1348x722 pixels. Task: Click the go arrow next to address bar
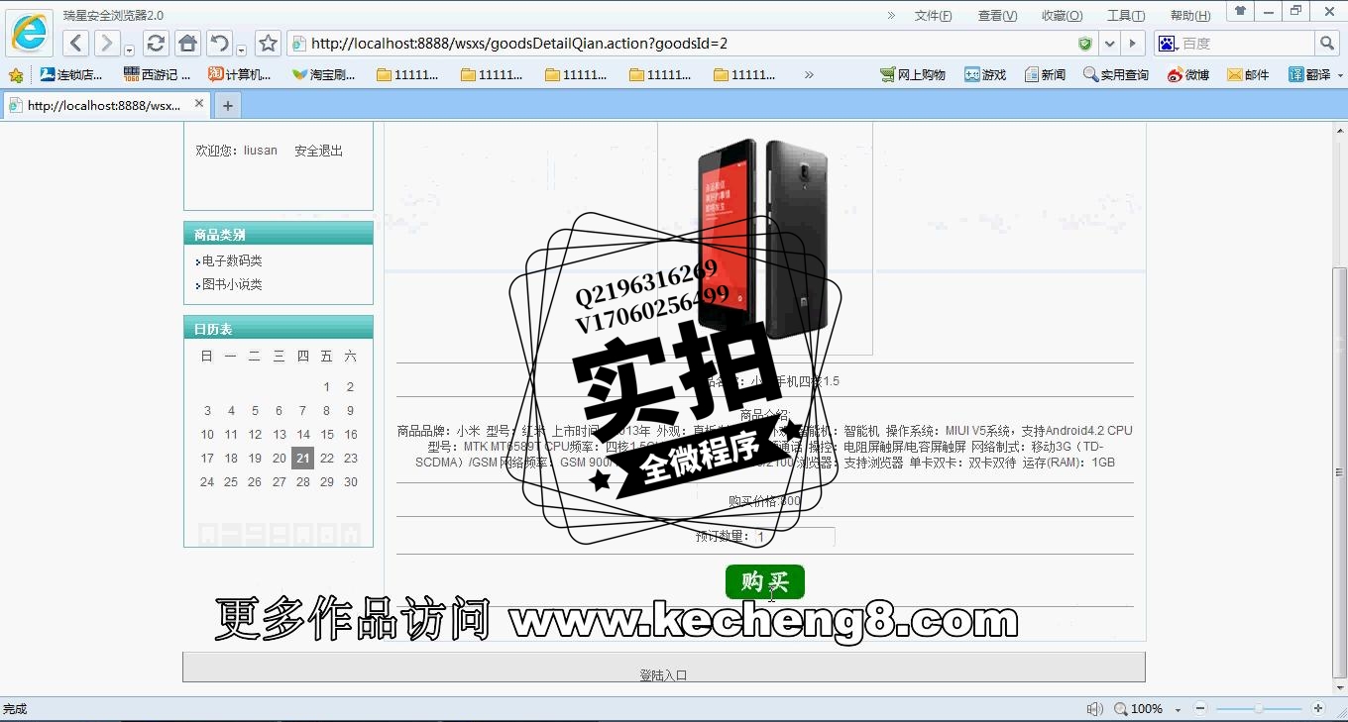1134,44
